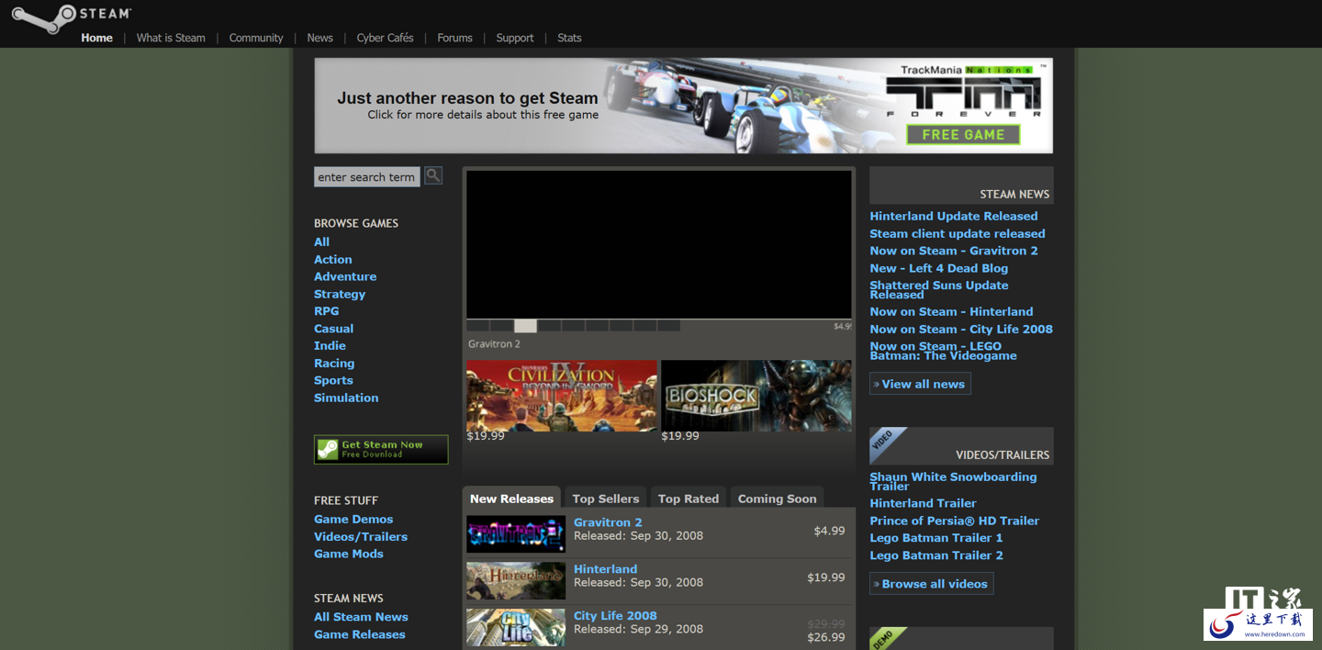Switch to New Releases tab
This screenshot has width=1322, height=650.
[511, 499]
